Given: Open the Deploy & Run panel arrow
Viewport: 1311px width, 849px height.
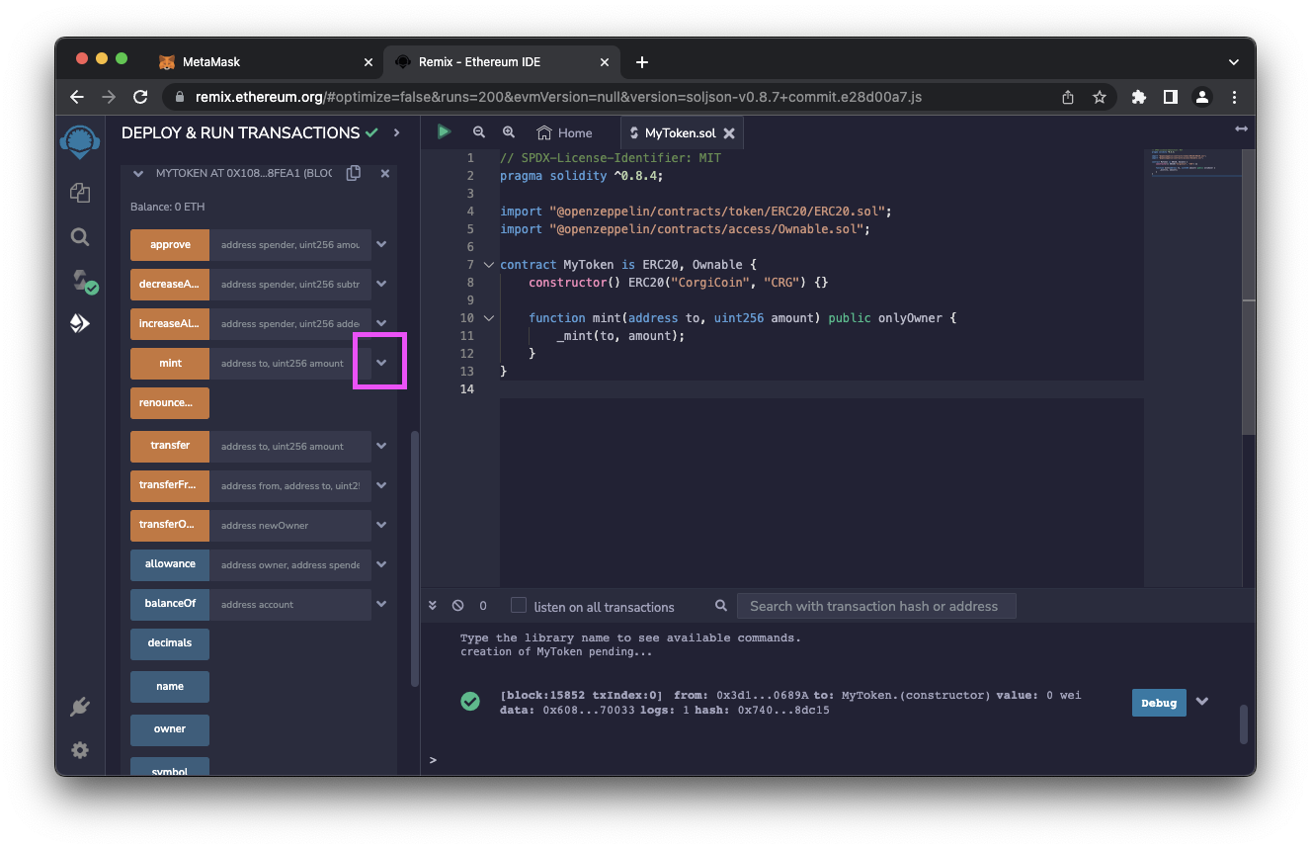Looking at the screenshot, I should click(397, 132).
